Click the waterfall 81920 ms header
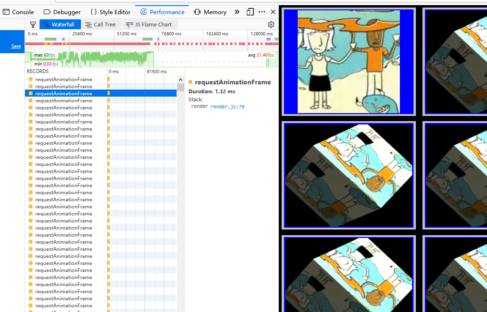Viewport: 487px width, 312px height. click(x=156, y=72)
